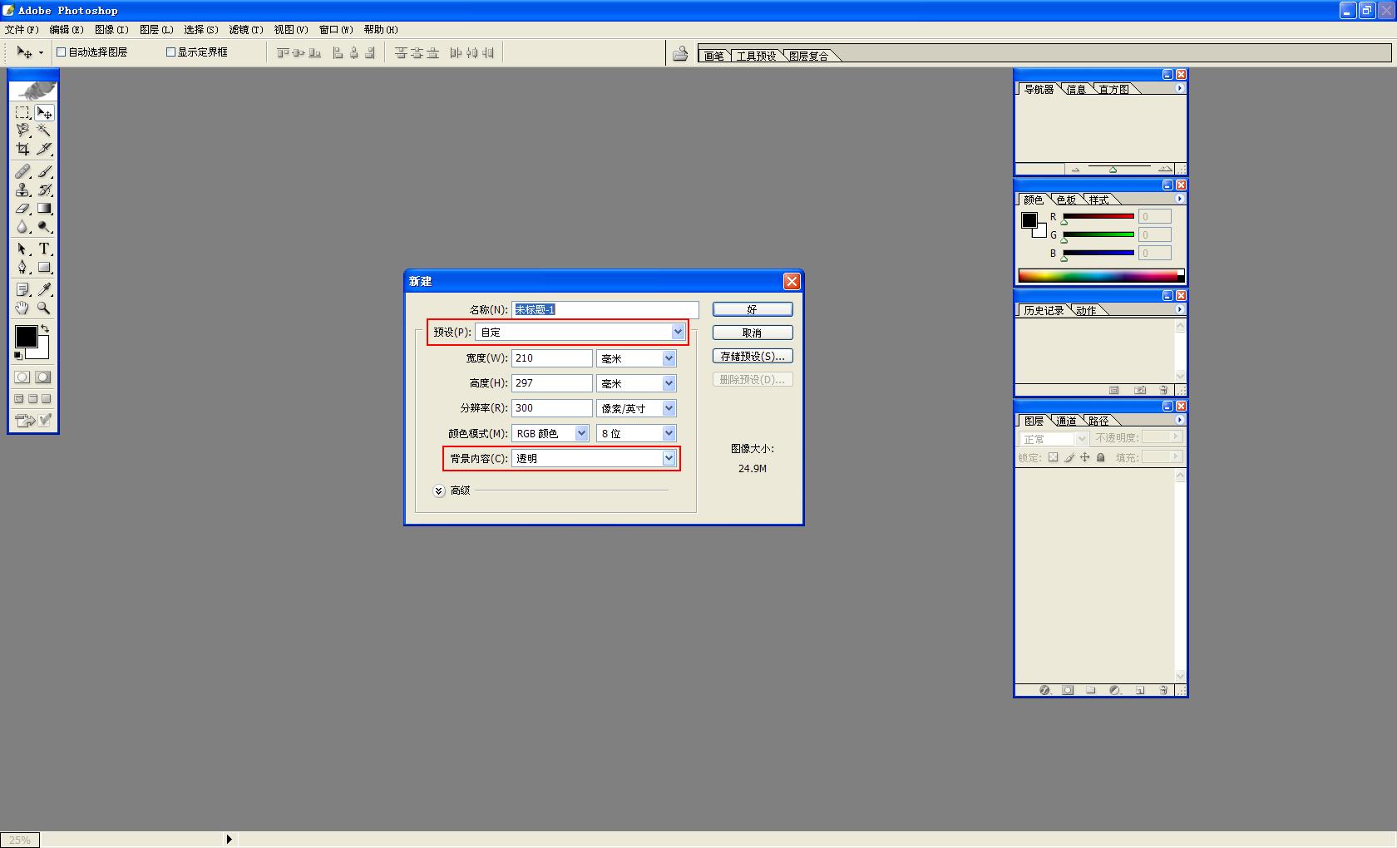Switch to the 通道 tab
The width and height of the screenshot is (1397, 848).
(x=1066, y=421)
